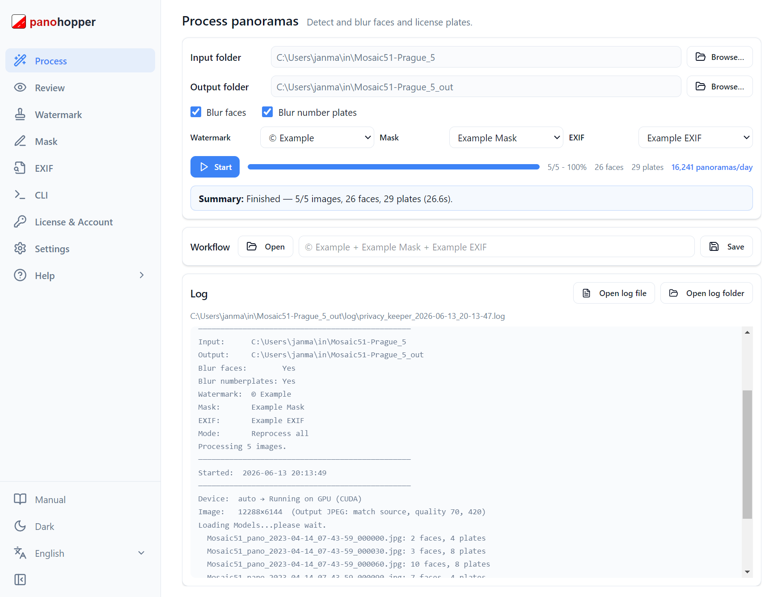
Task: Click the '5/5 - 100%' progress text
Action: [567, 167]
